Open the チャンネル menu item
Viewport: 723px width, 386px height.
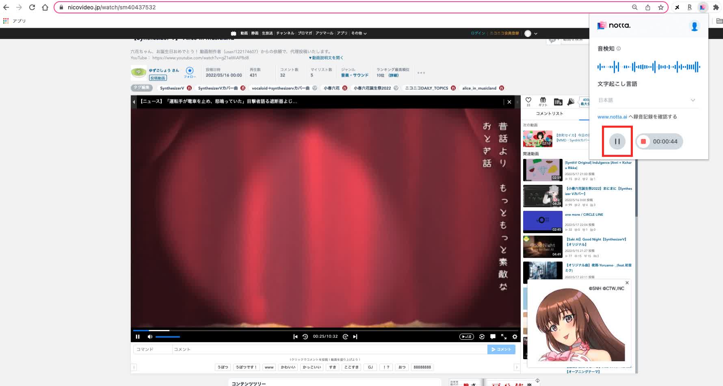(285, 33)
